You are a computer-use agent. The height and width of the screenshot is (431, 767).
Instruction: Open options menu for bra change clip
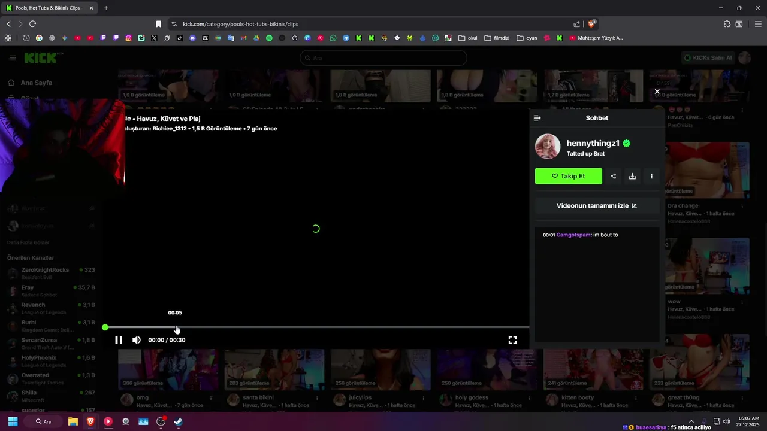pyautogui.click(x=742, y=206)
